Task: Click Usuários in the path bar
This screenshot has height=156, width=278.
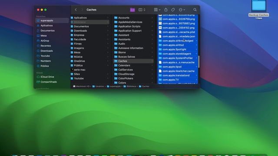Action: [x=98, y=86]
